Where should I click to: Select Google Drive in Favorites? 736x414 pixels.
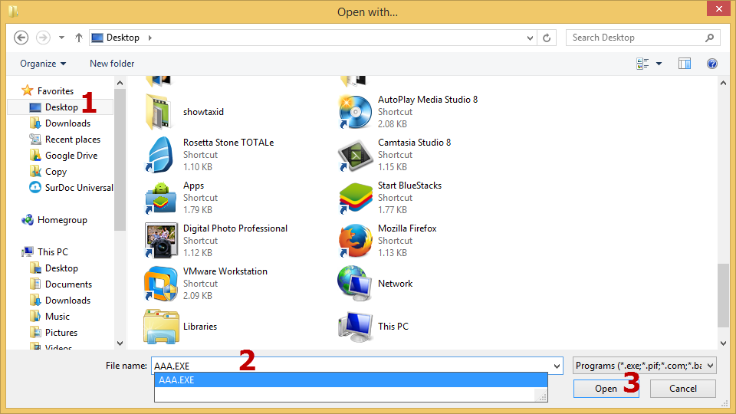click(71, 156)
